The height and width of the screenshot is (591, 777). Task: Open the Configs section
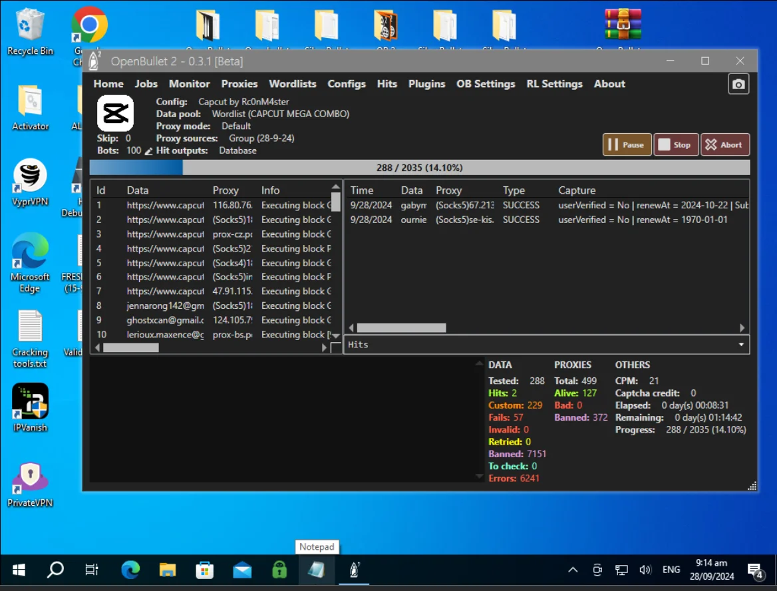347,84
